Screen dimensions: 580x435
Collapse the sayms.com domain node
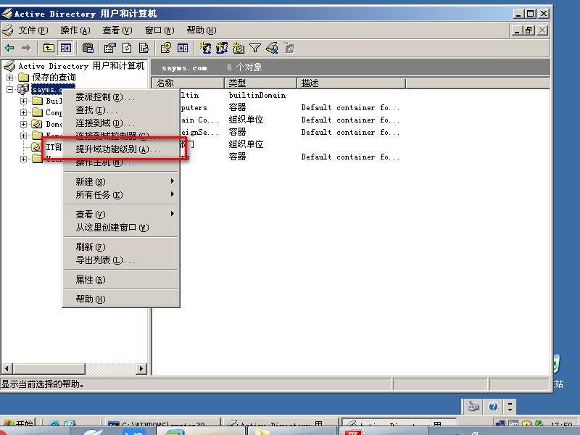[x=10, y=89]
